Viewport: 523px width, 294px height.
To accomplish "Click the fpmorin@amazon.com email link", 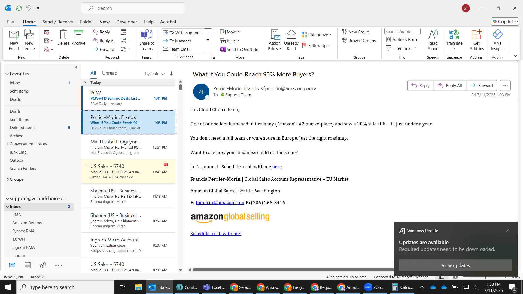I will coord(220,203).
